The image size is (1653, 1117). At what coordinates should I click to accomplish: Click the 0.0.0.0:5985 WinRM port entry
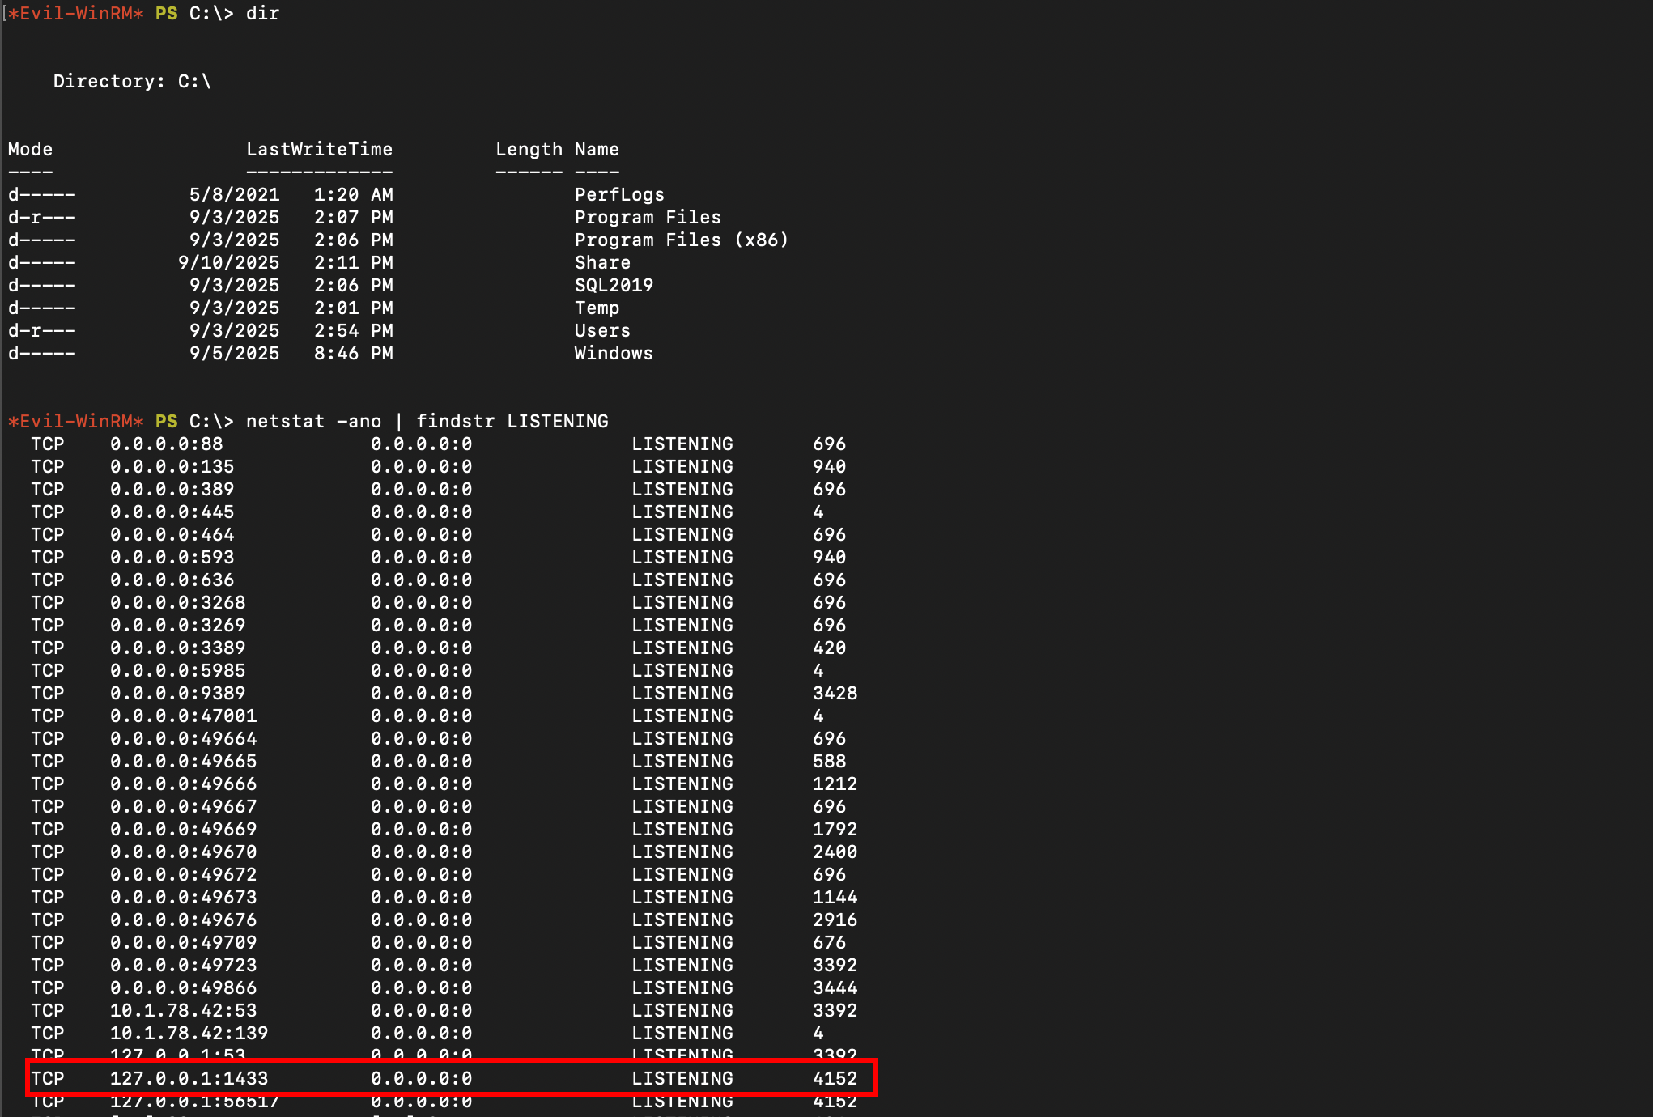pyautogui.click(x=177, y=671)
